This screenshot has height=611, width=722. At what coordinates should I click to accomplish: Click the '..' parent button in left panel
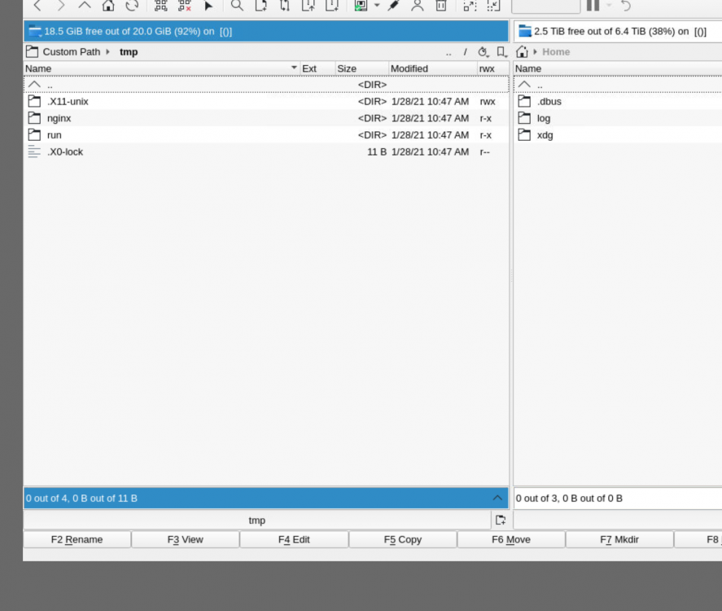[449, 52]
